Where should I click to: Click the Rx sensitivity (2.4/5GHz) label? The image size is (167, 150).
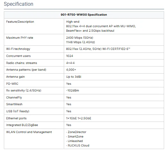[24, 91]
